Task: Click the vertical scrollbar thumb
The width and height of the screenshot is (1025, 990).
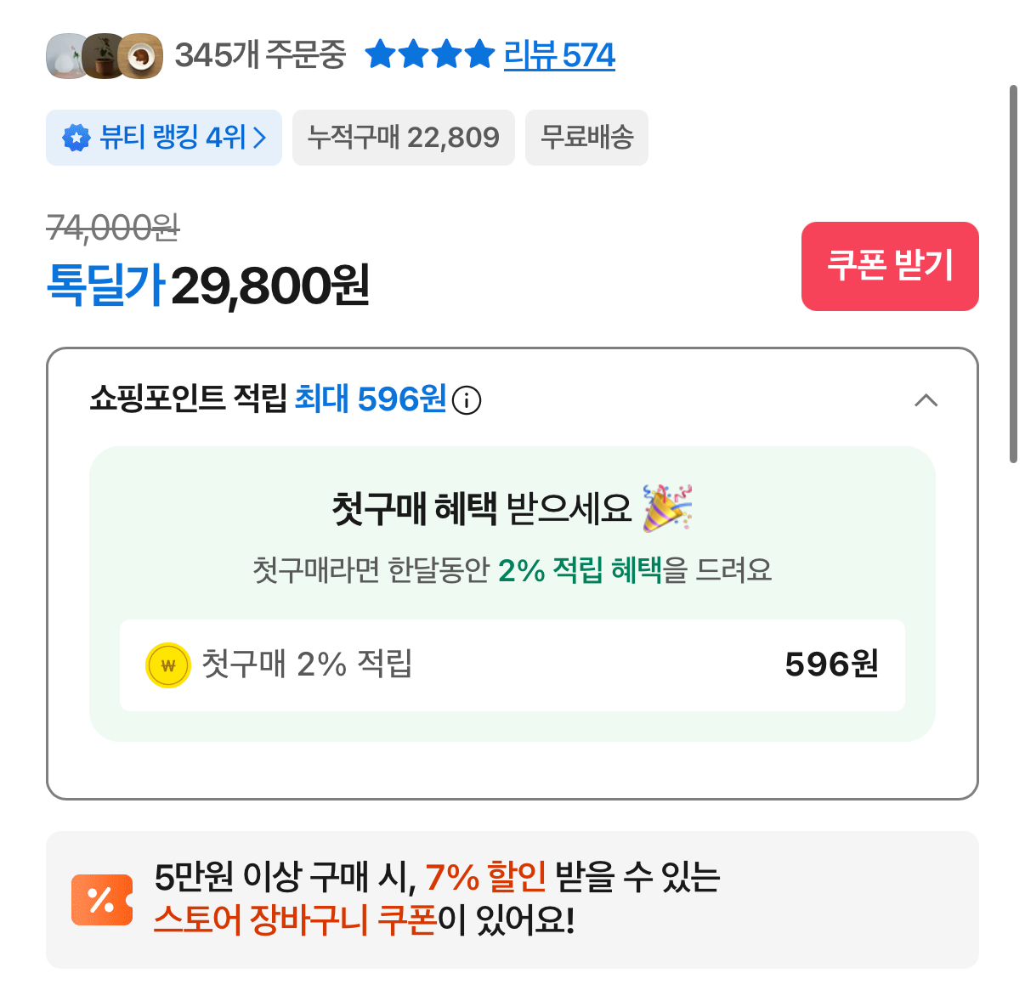Action: pos(1012,274)
